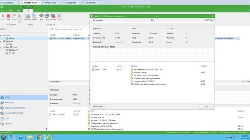Open the main application menu dropdown
Image resolution: width=250 pixels, height=140 pixels.
(2, 10)
